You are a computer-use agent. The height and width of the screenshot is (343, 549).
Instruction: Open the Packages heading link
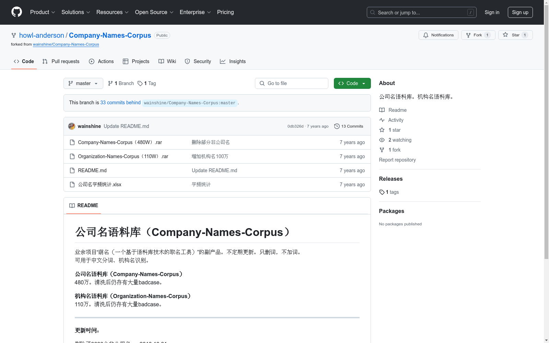point(392,211)
